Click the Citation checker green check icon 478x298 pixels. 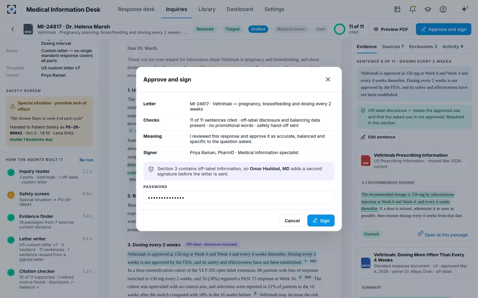point(11,272)
